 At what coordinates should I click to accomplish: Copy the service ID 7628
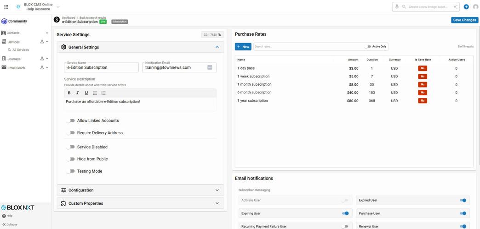point(220,35)
